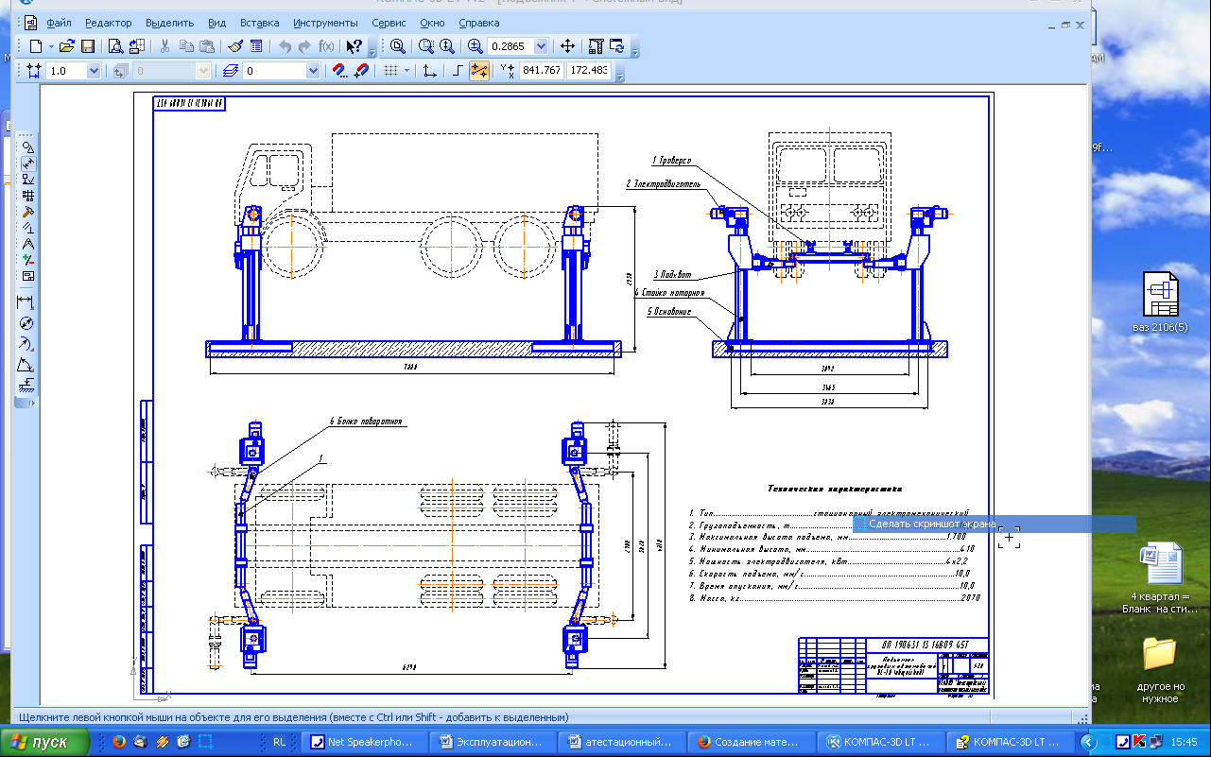Click the Editing (hammer) panel icon
The image size is (1211, 757).
[x=28, y=212]
